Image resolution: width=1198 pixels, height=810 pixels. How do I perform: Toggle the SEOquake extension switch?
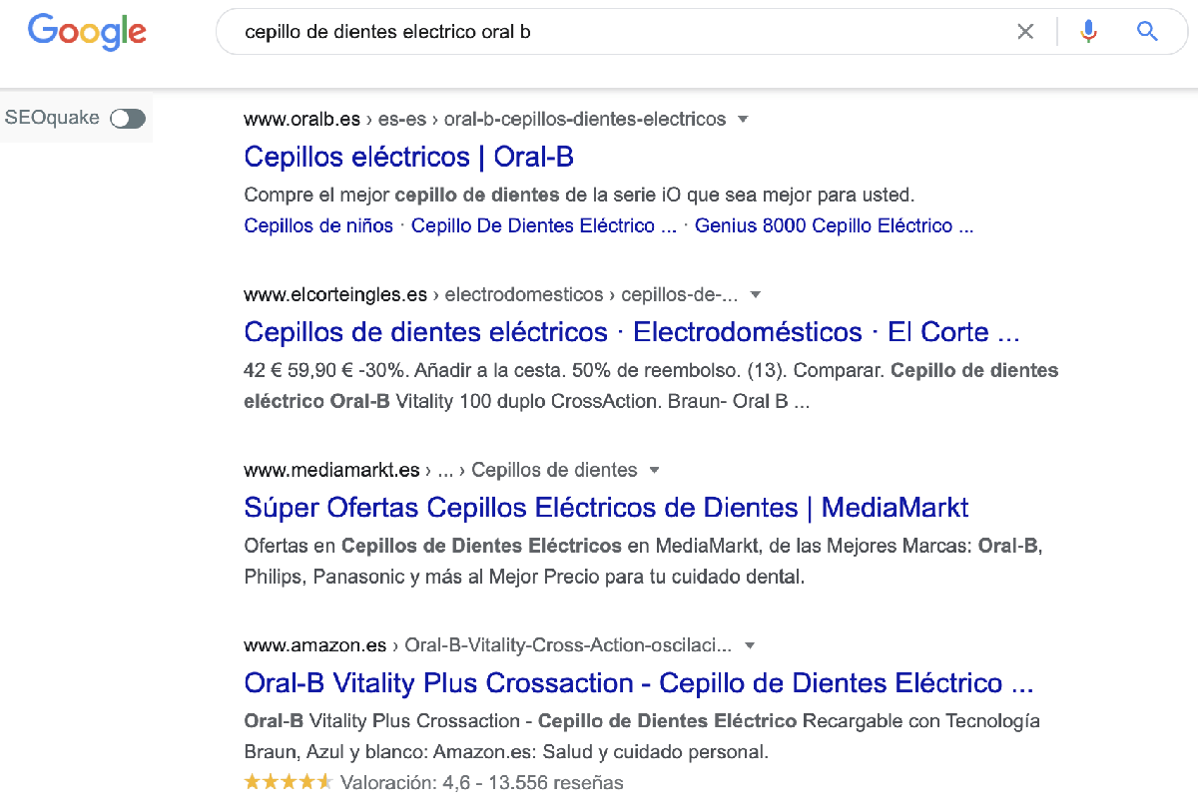coord(128,118)
